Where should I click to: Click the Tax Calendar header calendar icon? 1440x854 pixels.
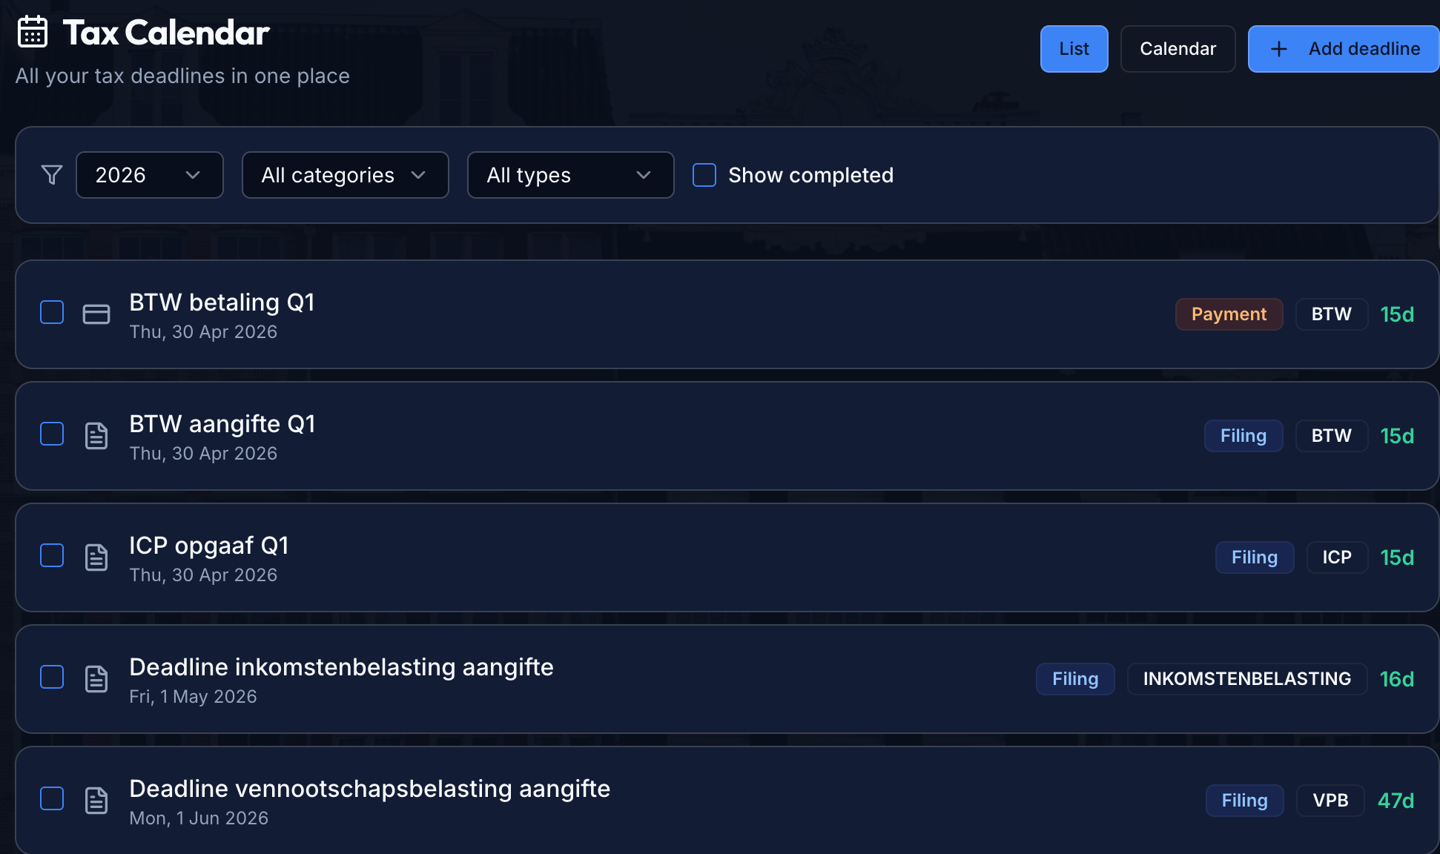tap(33, 32)
